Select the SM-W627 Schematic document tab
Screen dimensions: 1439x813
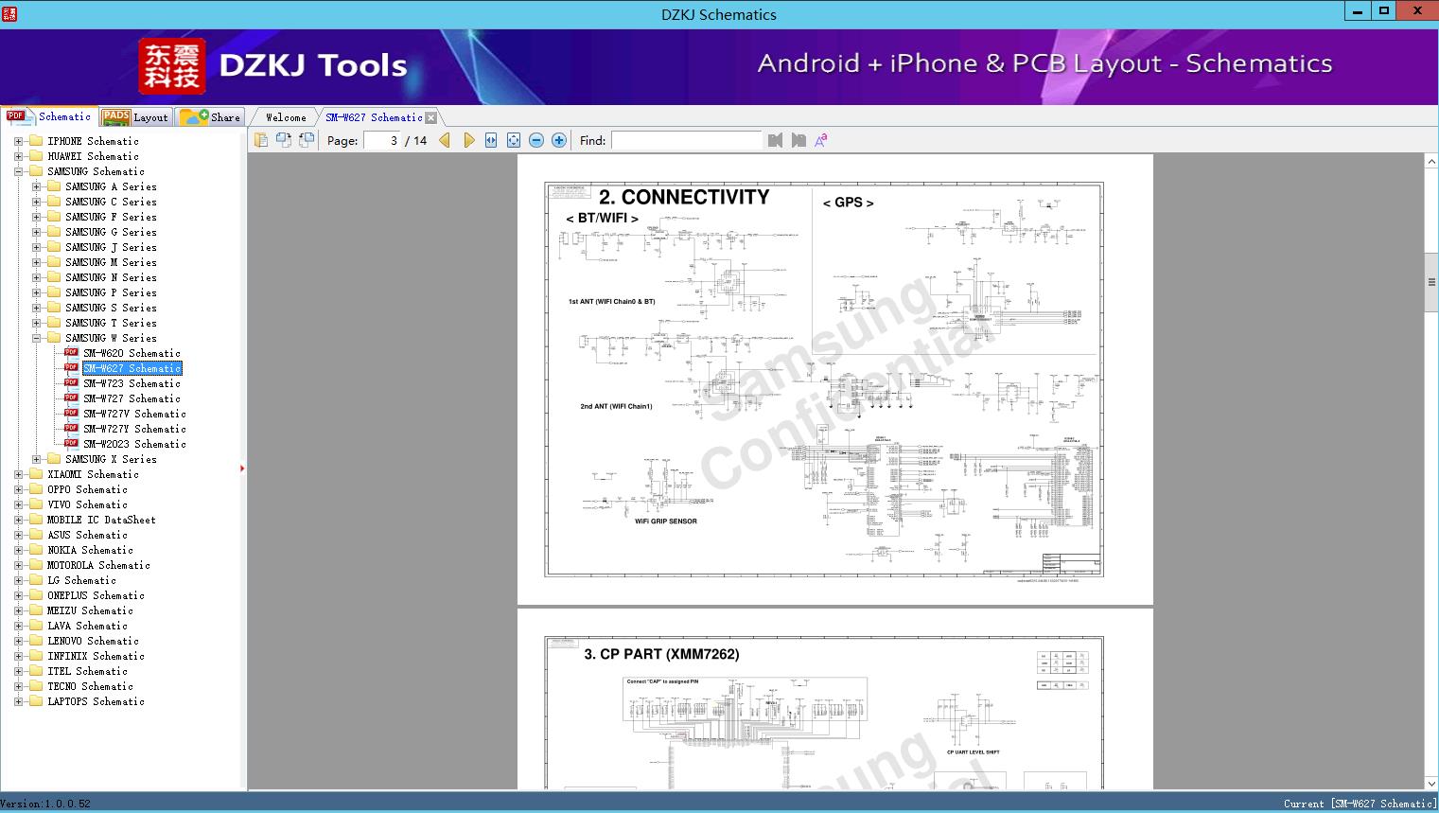click(374, 117)
